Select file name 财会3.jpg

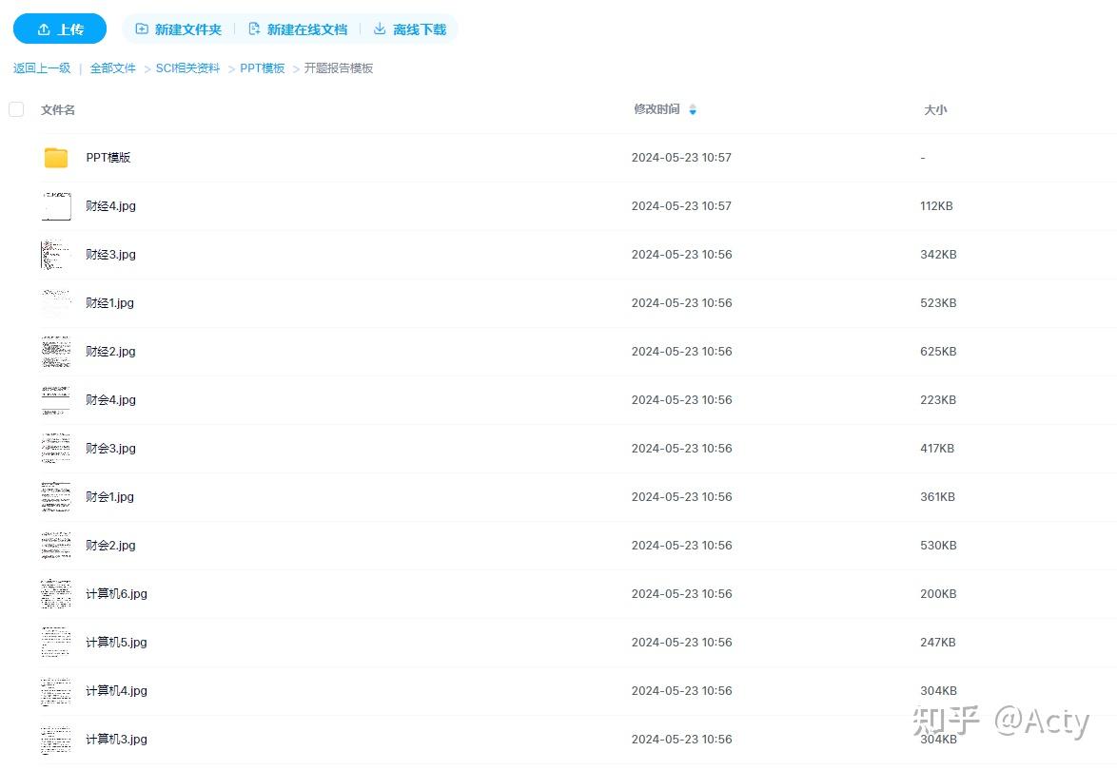110,449
